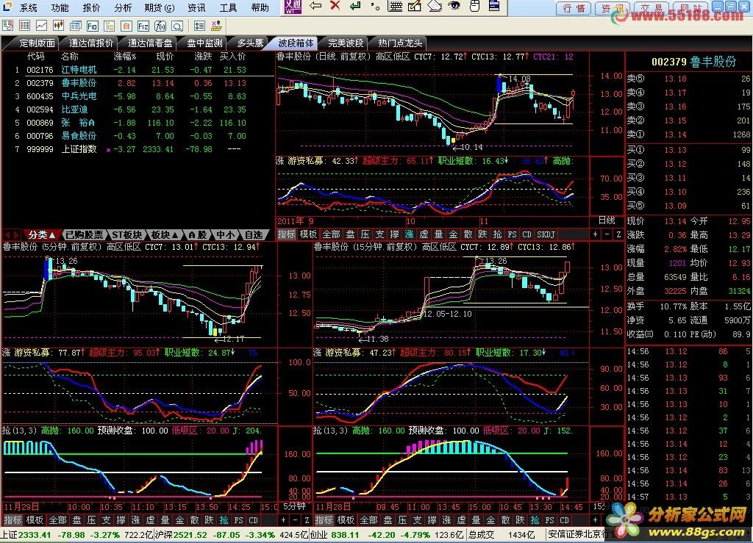Switch to the 通达信报价 tab
Viewport: 753px width, 543px height.
(90, 43)
